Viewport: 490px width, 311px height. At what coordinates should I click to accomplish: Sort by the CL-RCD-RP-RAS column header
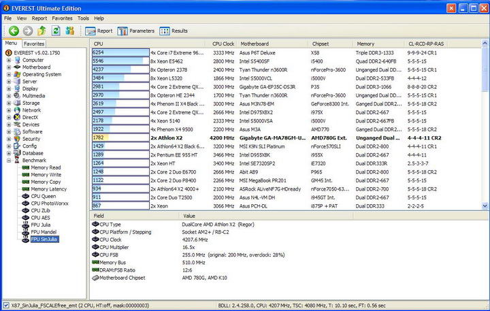click(x=425, y=44)
